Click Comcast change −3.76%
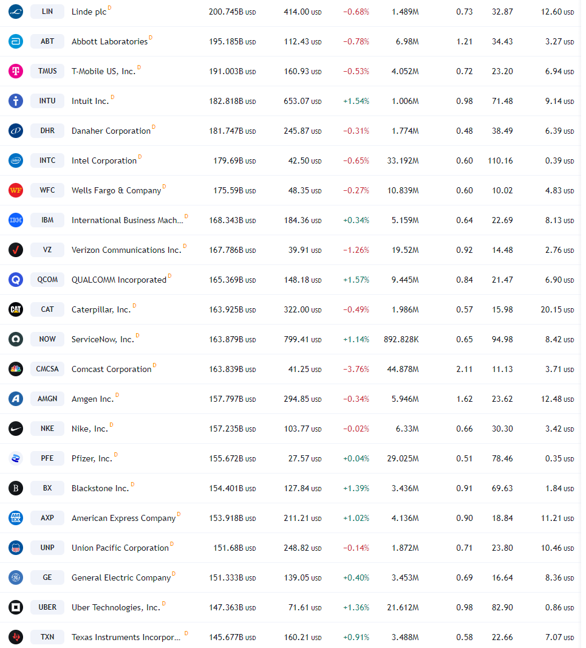 [356, 369]
